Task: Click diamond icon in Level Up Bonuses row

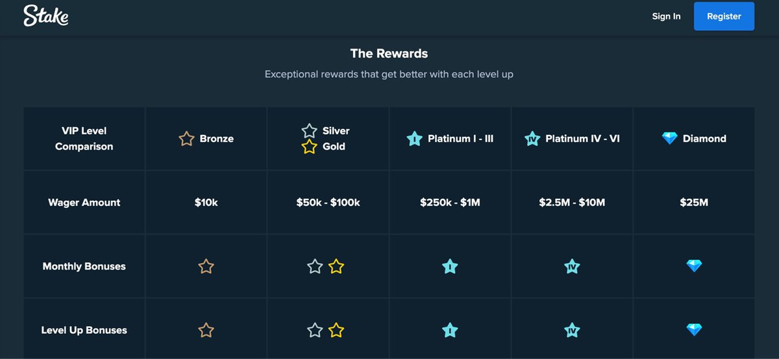Action: point(694,330)
